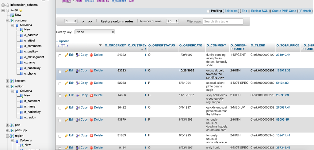Check the row checkbox for order 53283
This screenshot has width=314, height=150.
tap(60, 71)
